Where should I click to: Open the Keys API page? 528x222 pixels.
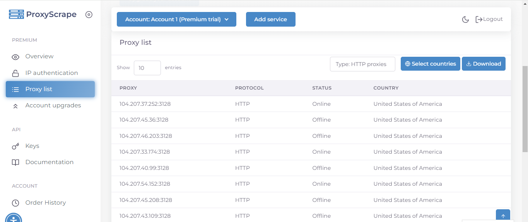click(x=32, y=146)
